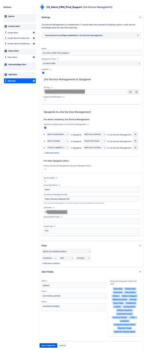Screen dimensions: 144x350
Task: Open the filter NOT operator dropdown
Action: pos(66,258)
